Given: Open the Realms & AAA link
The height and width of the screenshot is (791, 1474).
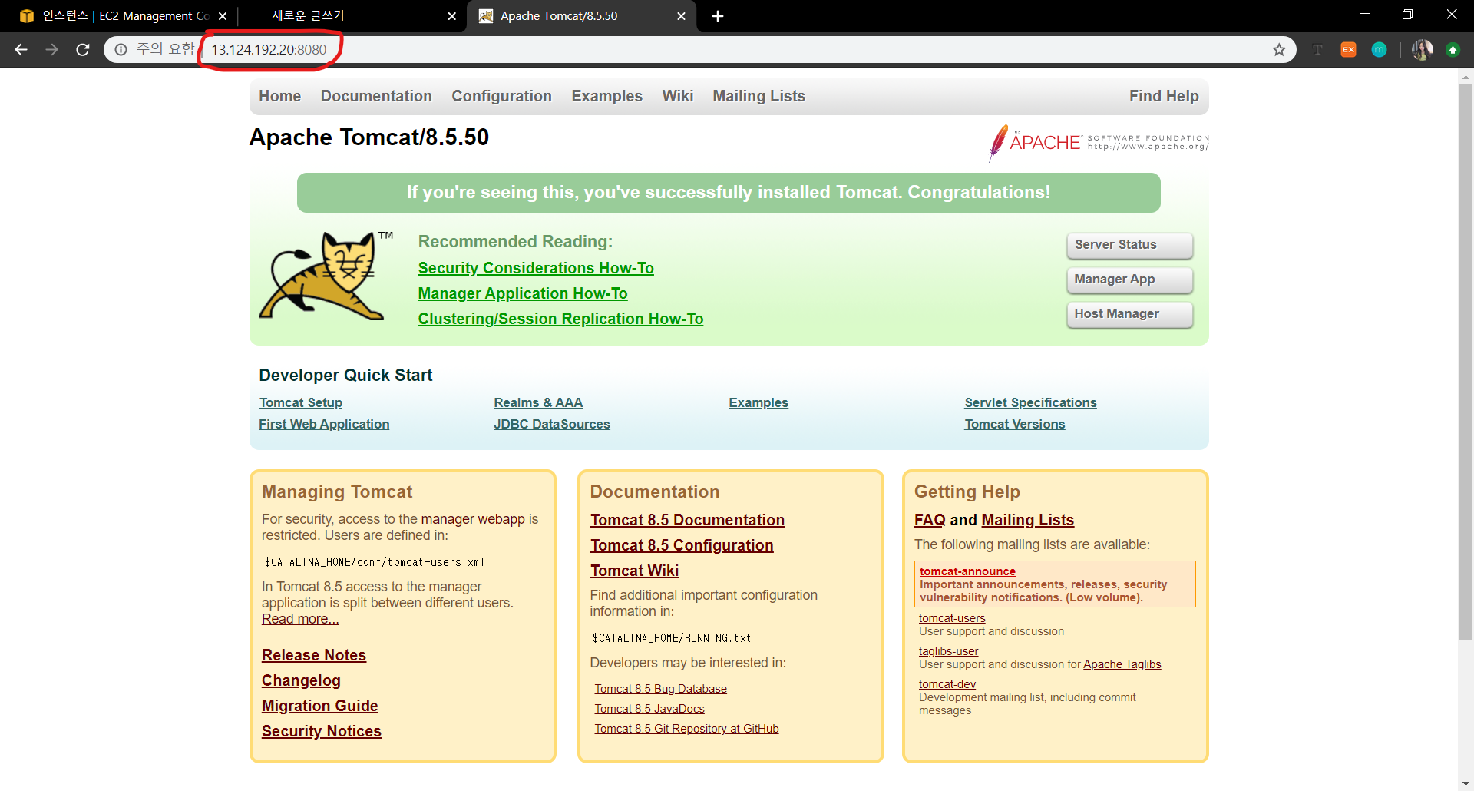Looking at the screenshot, I should pos(538,402).
